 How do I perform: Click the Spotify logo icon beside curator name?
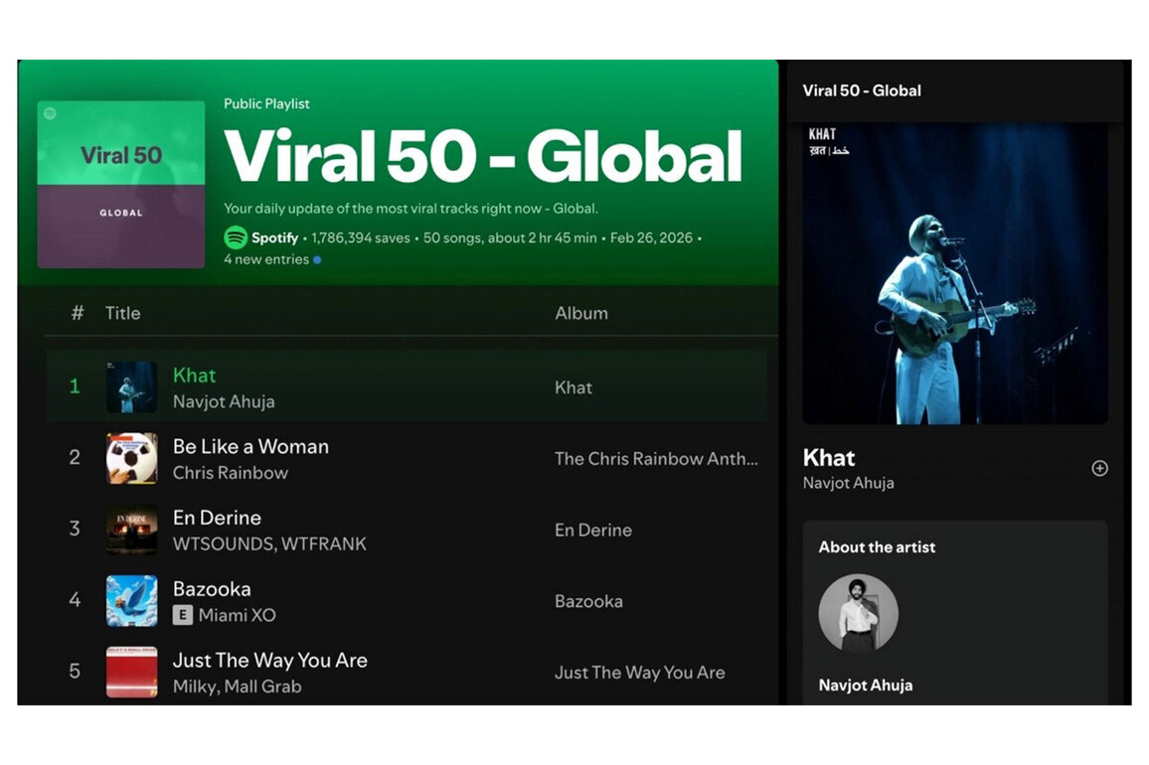coord(236,237)
